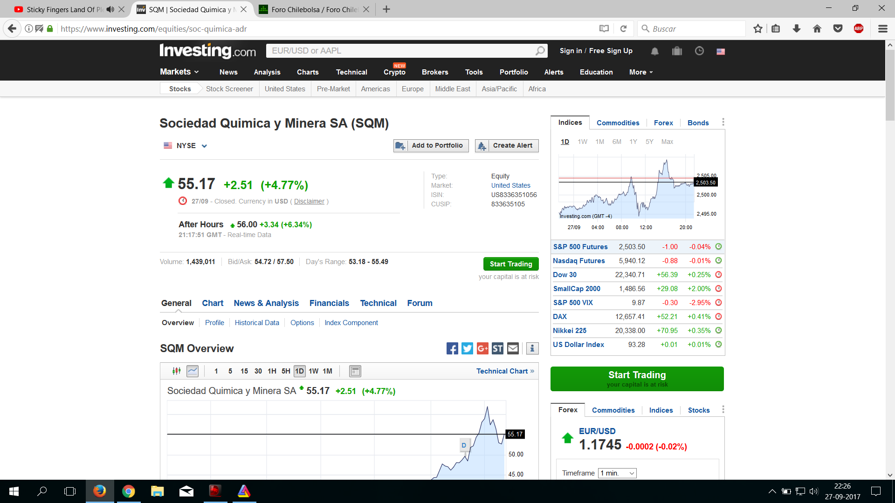Click the Investing.com logo

[x=207, y=51]
